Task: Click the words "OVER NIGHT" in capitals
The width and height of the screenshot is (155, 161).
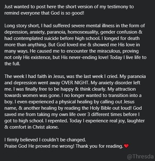Action: coord(75,83)
